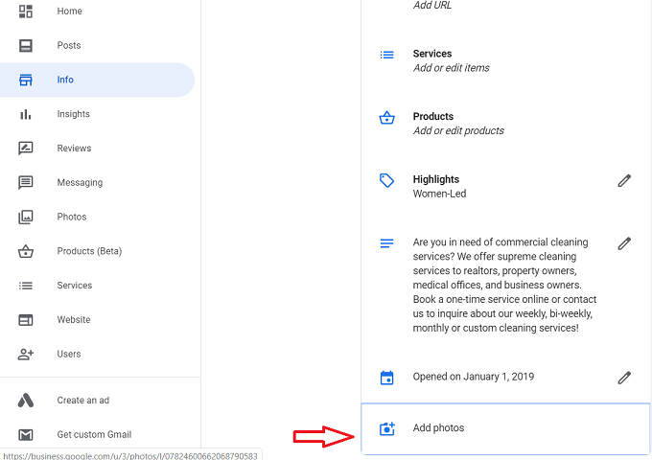
Task: Click the Highlights tag icon
Action: 386,181
